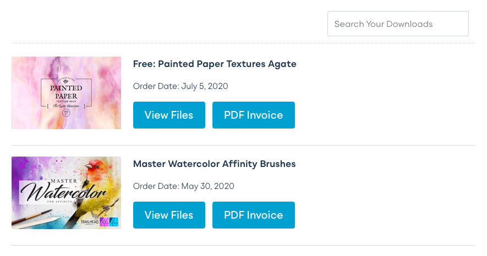This screenshot has width=487, height=256.
Task: Open the Master Watercolor Affinity Brushes title
Action: pos(214,164)
